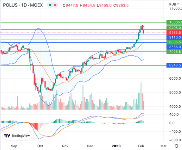Click the Sep label on time axis
The height and width of the screenshot is (150, 182).
(x=14, y=146)
